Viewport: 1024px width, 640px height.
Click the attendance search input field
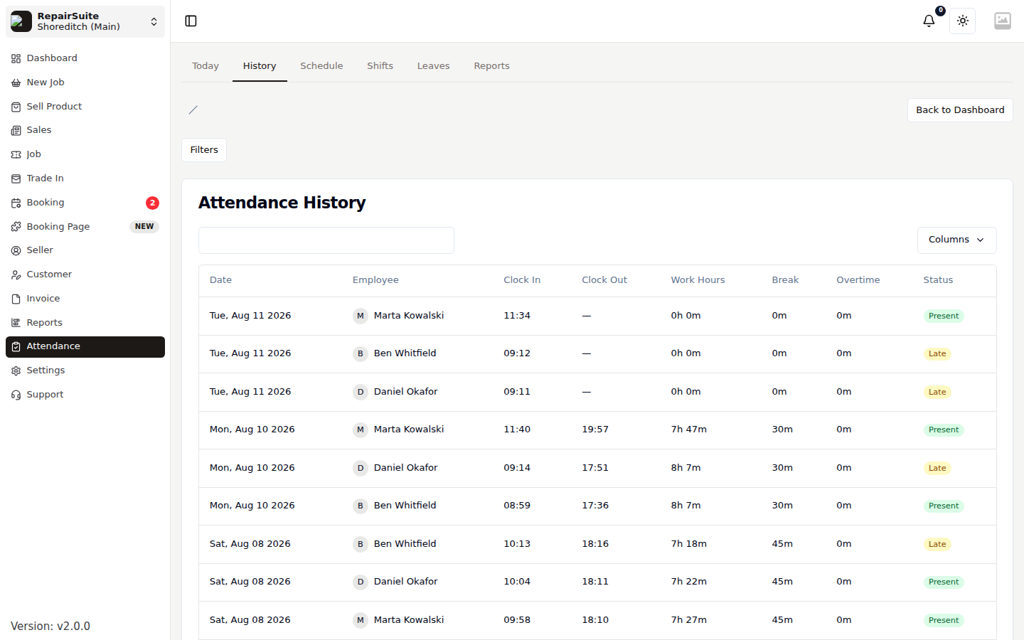[x=326, y=240]
